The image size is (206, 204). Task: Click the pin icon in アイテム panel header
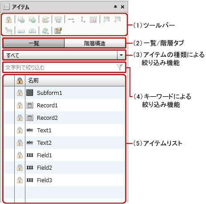point(115,7)
